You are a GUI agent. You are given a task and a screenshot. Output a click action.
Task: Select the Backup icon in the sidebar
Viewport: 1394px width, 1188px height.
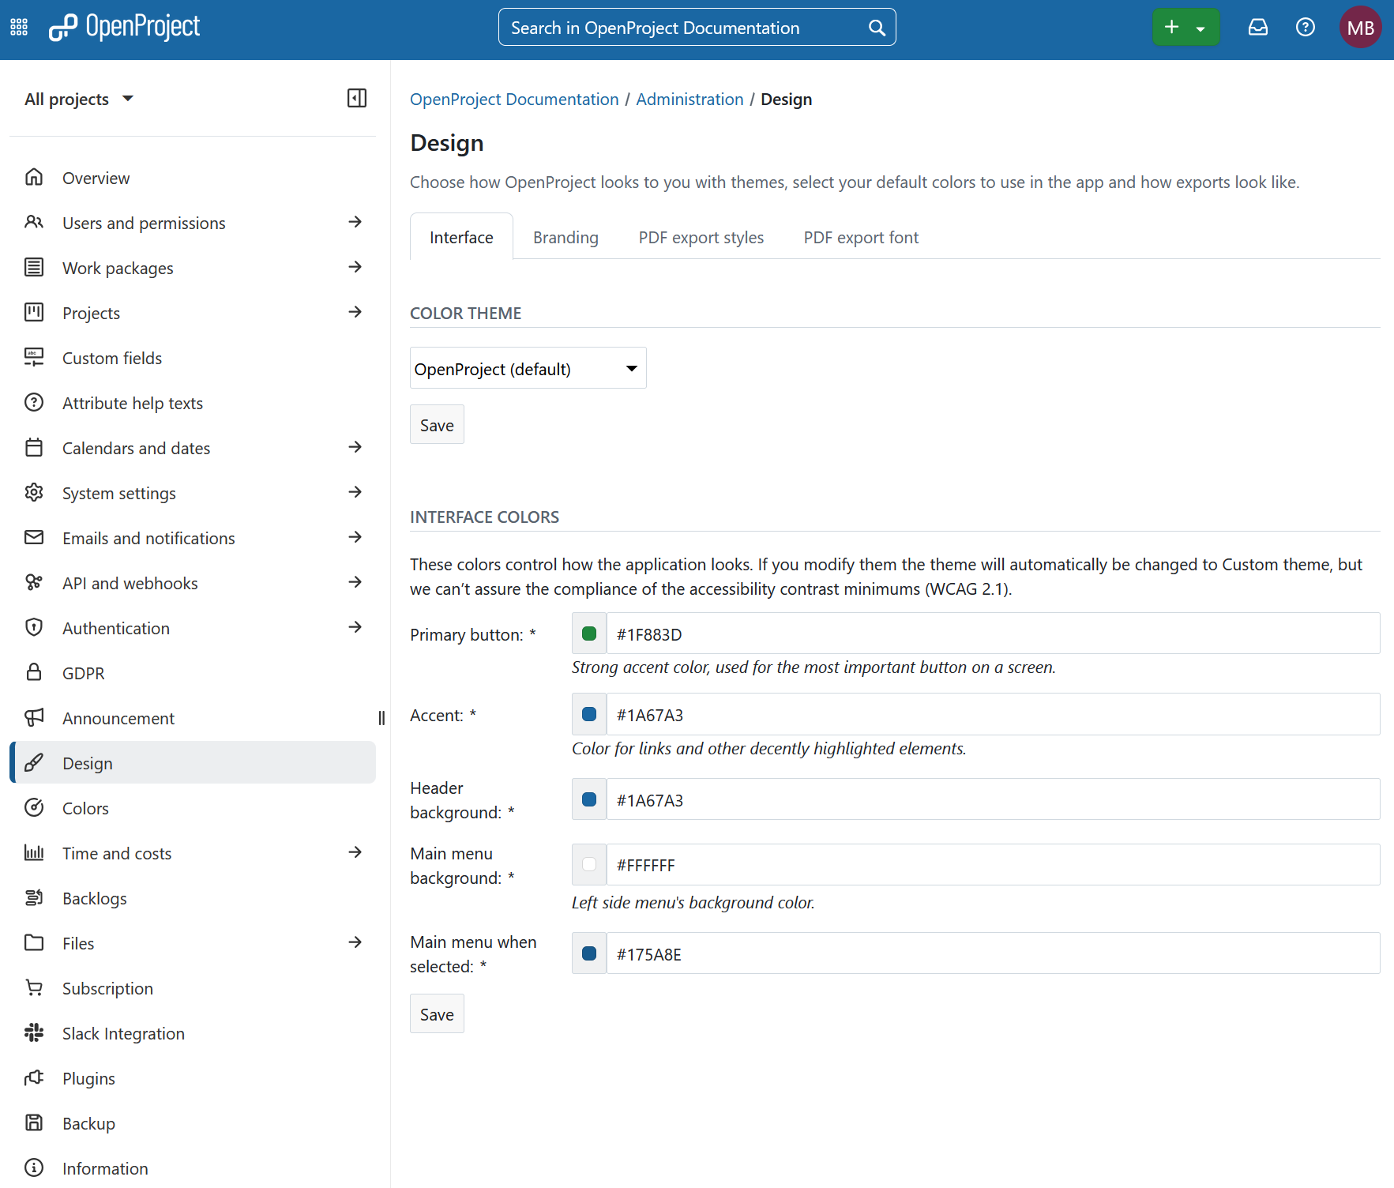point(34,1122)
